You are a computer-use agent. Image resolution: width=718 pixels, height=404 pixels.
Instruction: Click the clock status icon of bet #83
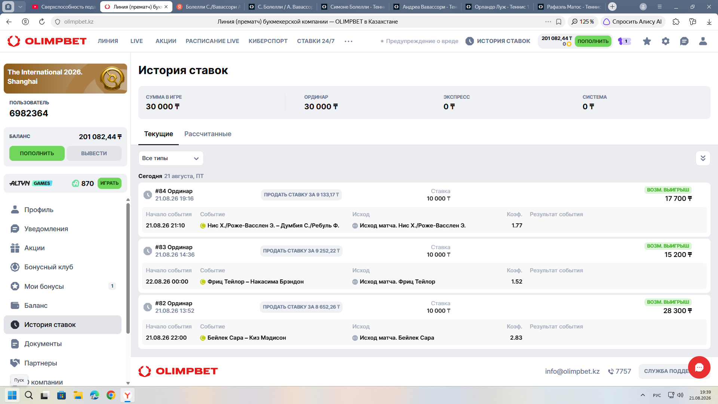click(x=148, y=251)
